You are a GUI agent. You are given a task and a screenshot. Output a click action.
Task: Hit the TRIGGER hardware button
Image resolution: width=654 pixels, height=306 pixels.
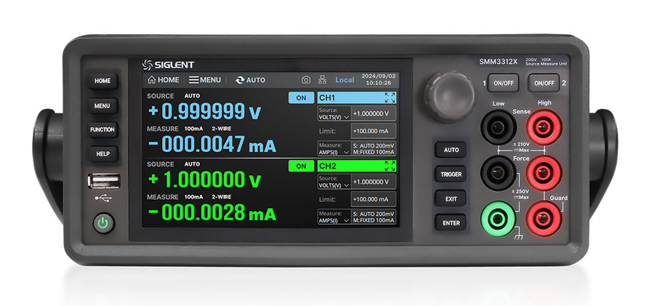coord(451,174)
